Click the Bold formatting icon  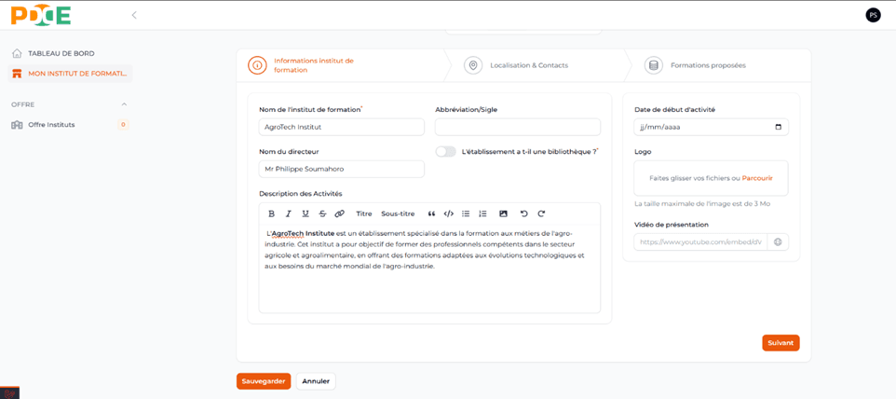[x=271, y=213]
